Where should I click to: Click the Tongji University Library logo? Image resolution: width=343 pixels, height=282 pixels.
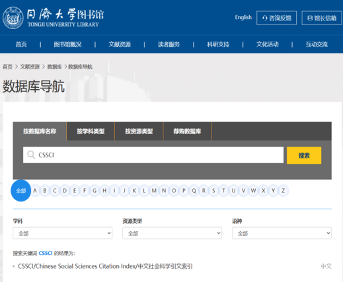pos(53,18)
